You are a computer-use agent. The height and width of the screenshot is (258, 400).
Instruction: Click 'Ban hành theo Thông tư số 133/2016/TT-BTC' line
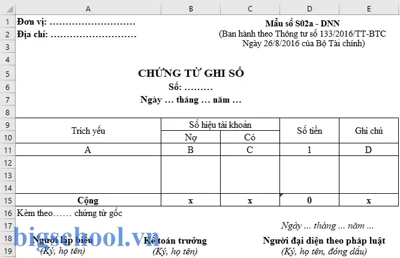click(x=303, y=34)
